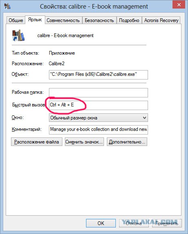The image size is (188, 234).
Task: Click the calibre shortcut books icon
Action: coord(18,35)
